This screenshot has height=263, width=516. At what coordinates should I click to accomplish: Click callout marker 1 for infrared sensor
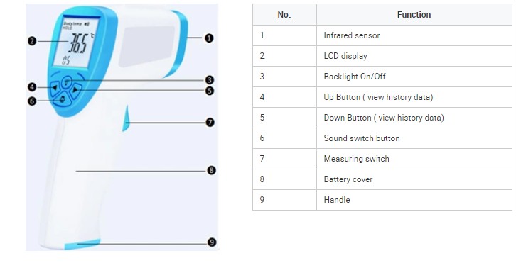coord(209,38)
